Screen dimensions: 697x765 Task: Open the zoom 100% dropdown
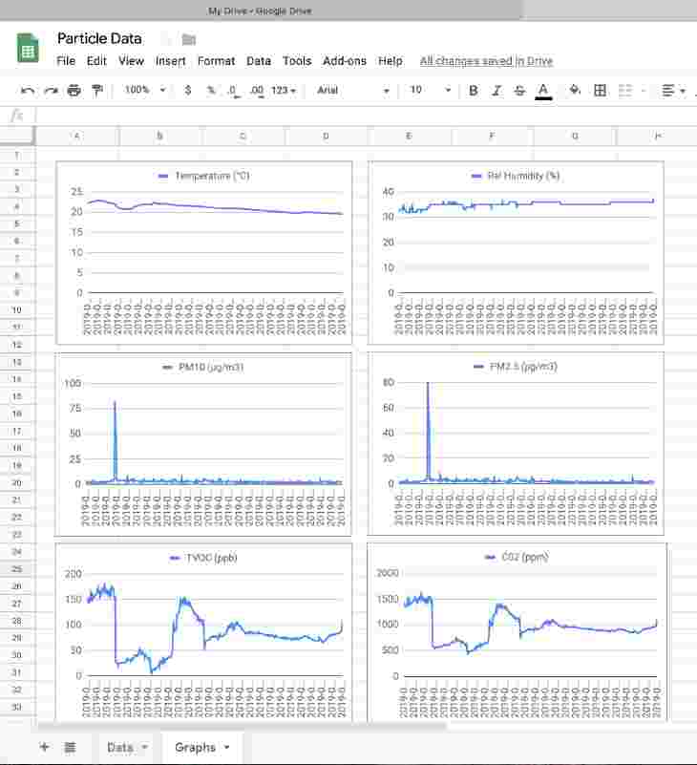(145, 90)
